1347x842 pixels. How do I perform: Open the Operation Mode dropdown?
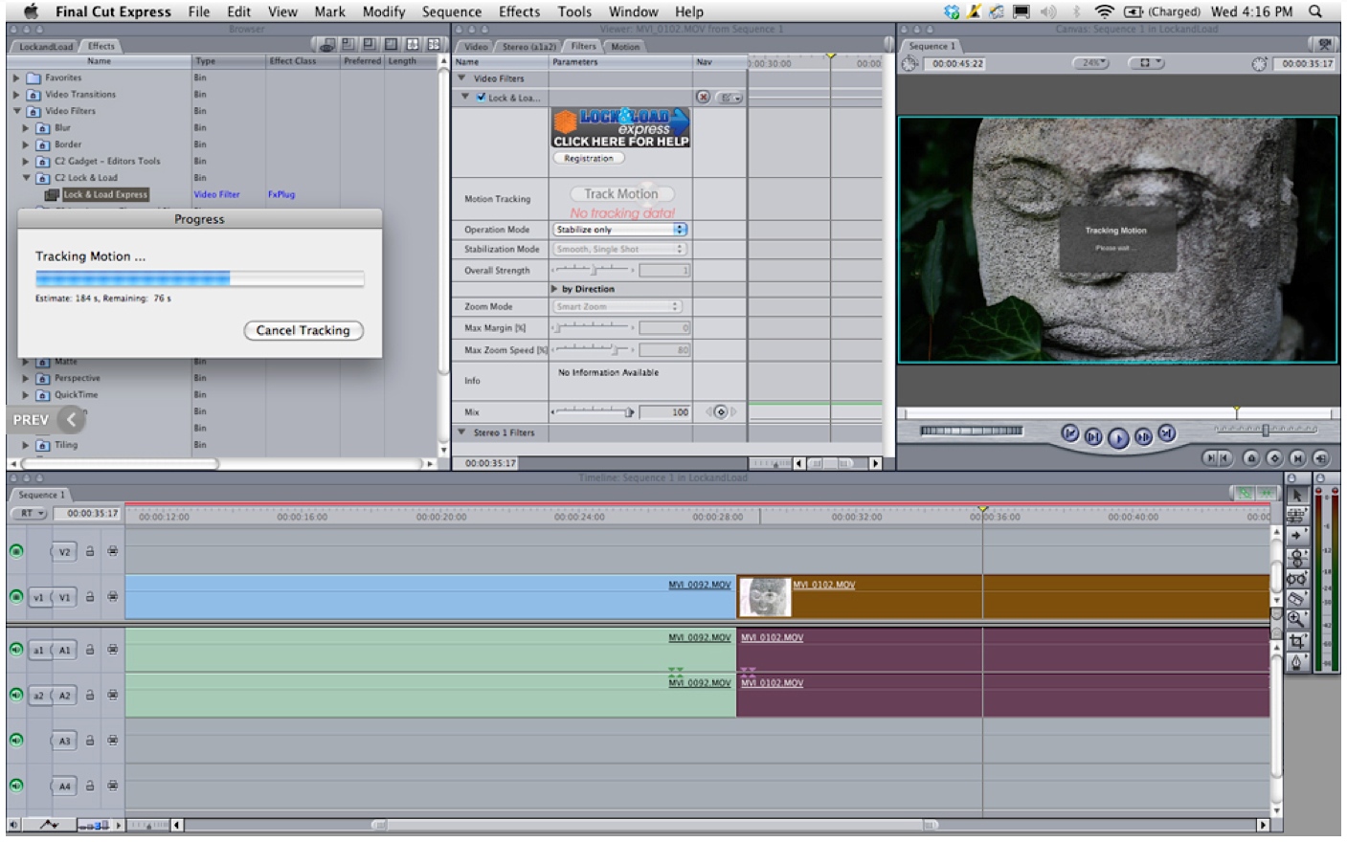pyautogui.click(x=619, y=230)
